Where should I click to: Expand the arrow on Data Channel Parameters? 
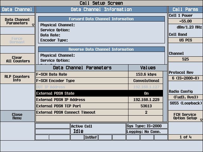tap(33, 25)
